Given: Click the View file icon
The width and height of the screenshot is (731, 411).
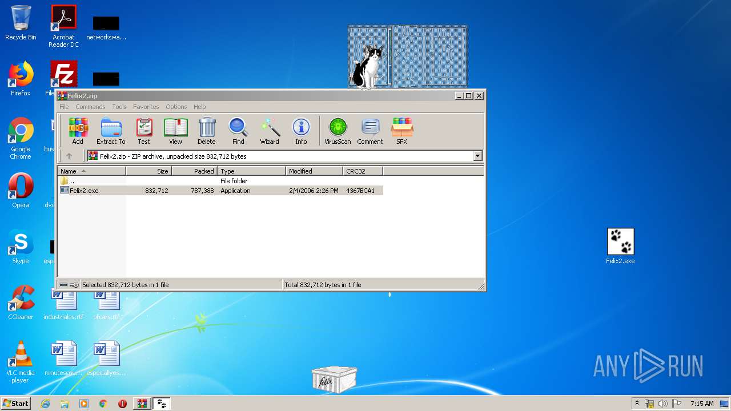Looking at the screenshot, I should [175, 131].
